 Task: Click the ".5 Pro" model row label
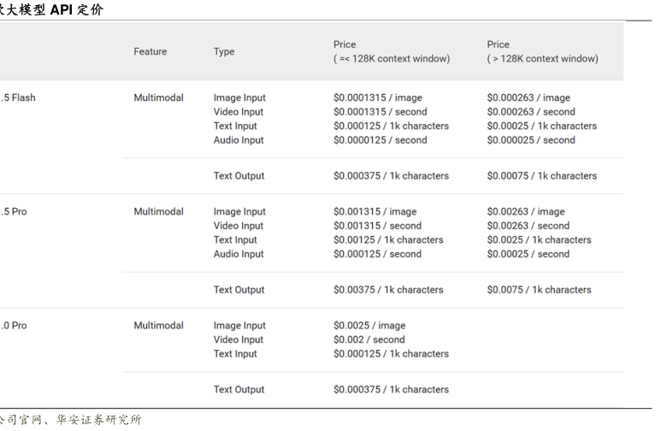pyautogui.click(x=14, y=212)
